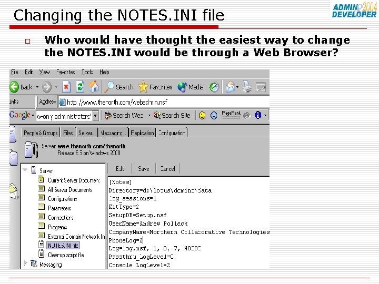Click the Stop loading icon
Viewport: 379px width, 284px height.
(66, 87)
